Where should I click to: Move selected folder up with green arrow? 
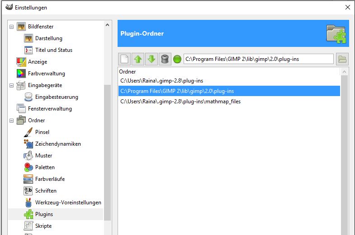[x=138, y=59]
